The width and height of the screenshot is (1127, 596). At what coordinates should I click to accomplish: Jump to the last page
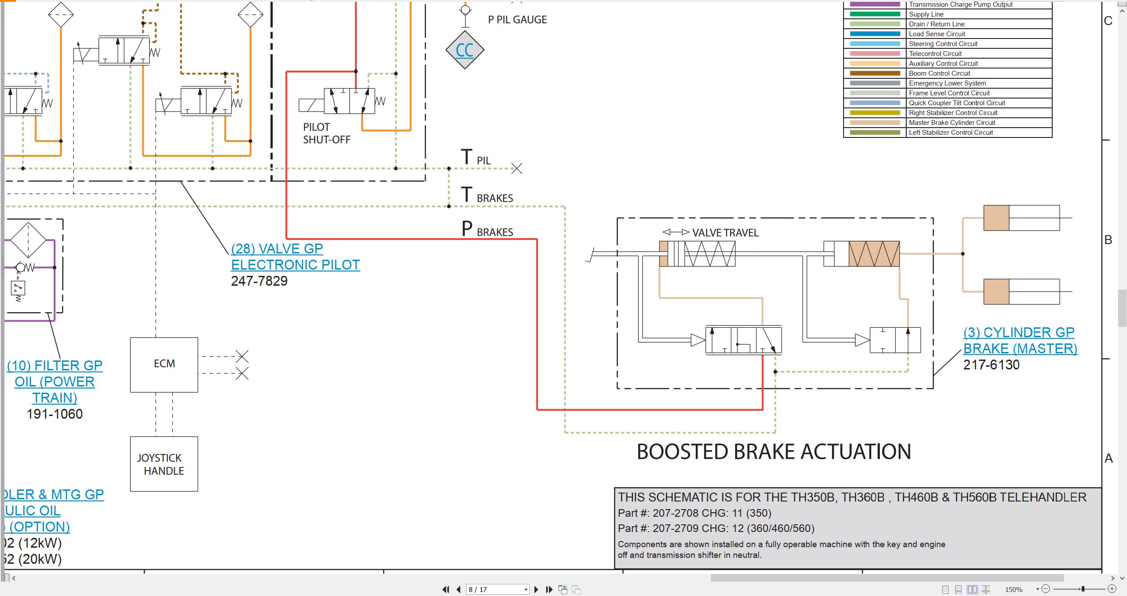[x=549, y=589]
